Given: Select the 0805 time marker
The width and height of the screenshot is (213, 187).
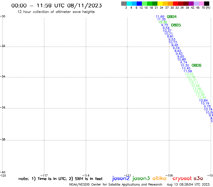Looking at the screenshot, I should point(176,25).
